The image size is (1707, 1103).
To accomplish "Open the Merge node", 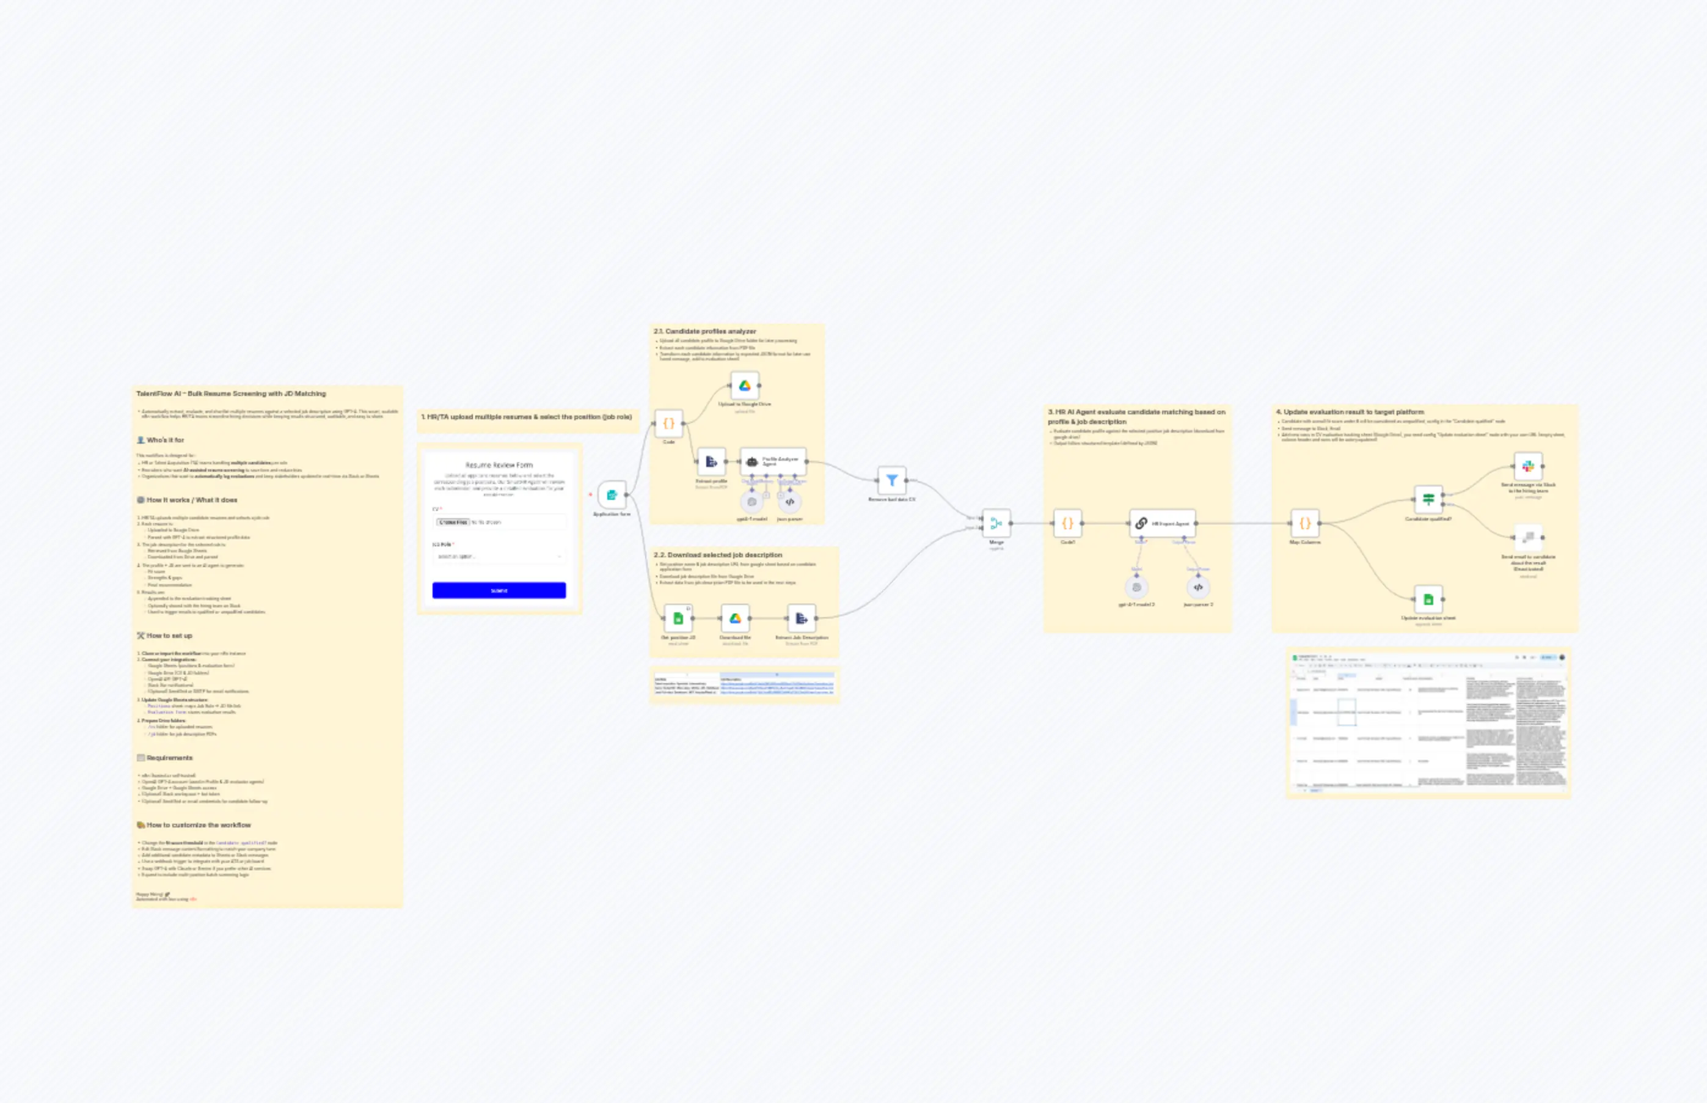I will (995, 524).
